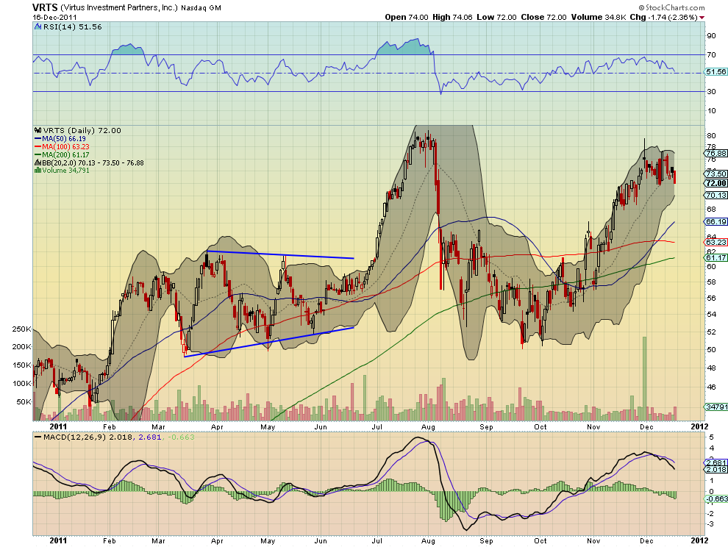Viewport: 728px width, 547px height.
Task: Click the High 74.06 value
Action: tap(453, 17)
